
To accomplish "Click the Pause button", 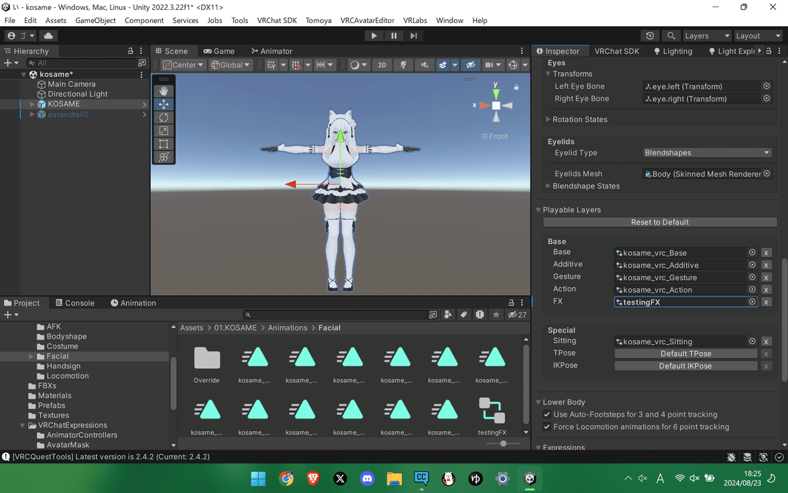I will point(393,36).
